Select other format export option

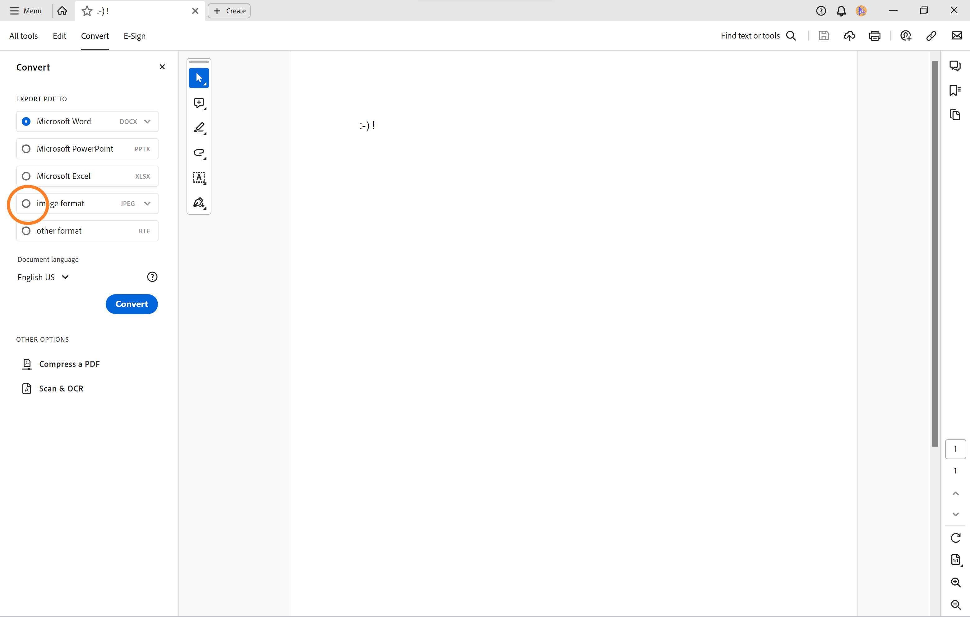click(x=87, y=231)
